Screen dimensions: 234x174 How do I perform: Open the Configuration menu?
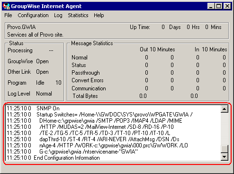pos(33,15)
